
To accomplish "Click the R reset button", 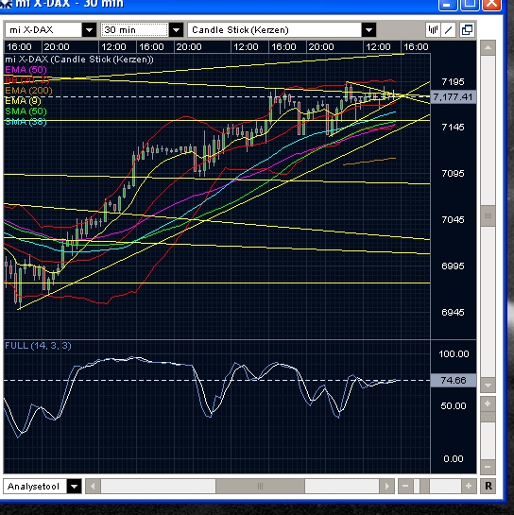I will pyautogui.click(x=488, y=486).
